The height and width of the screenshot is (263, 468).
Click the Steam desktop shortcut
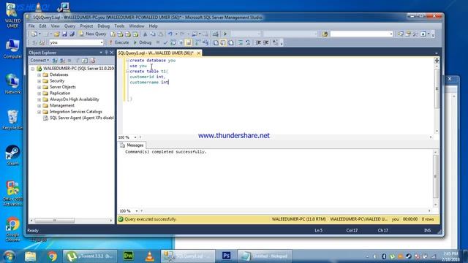click(12, 155)
